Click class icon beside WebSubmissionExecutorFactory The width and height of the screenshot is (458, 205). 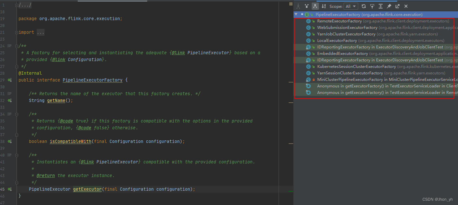[308, 28]
